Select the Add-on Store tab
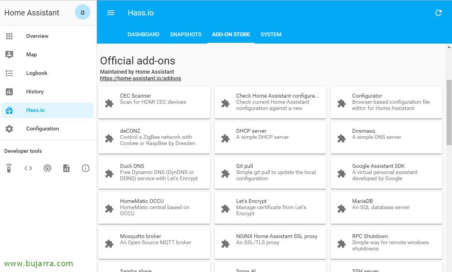 (x=231, y=34)
